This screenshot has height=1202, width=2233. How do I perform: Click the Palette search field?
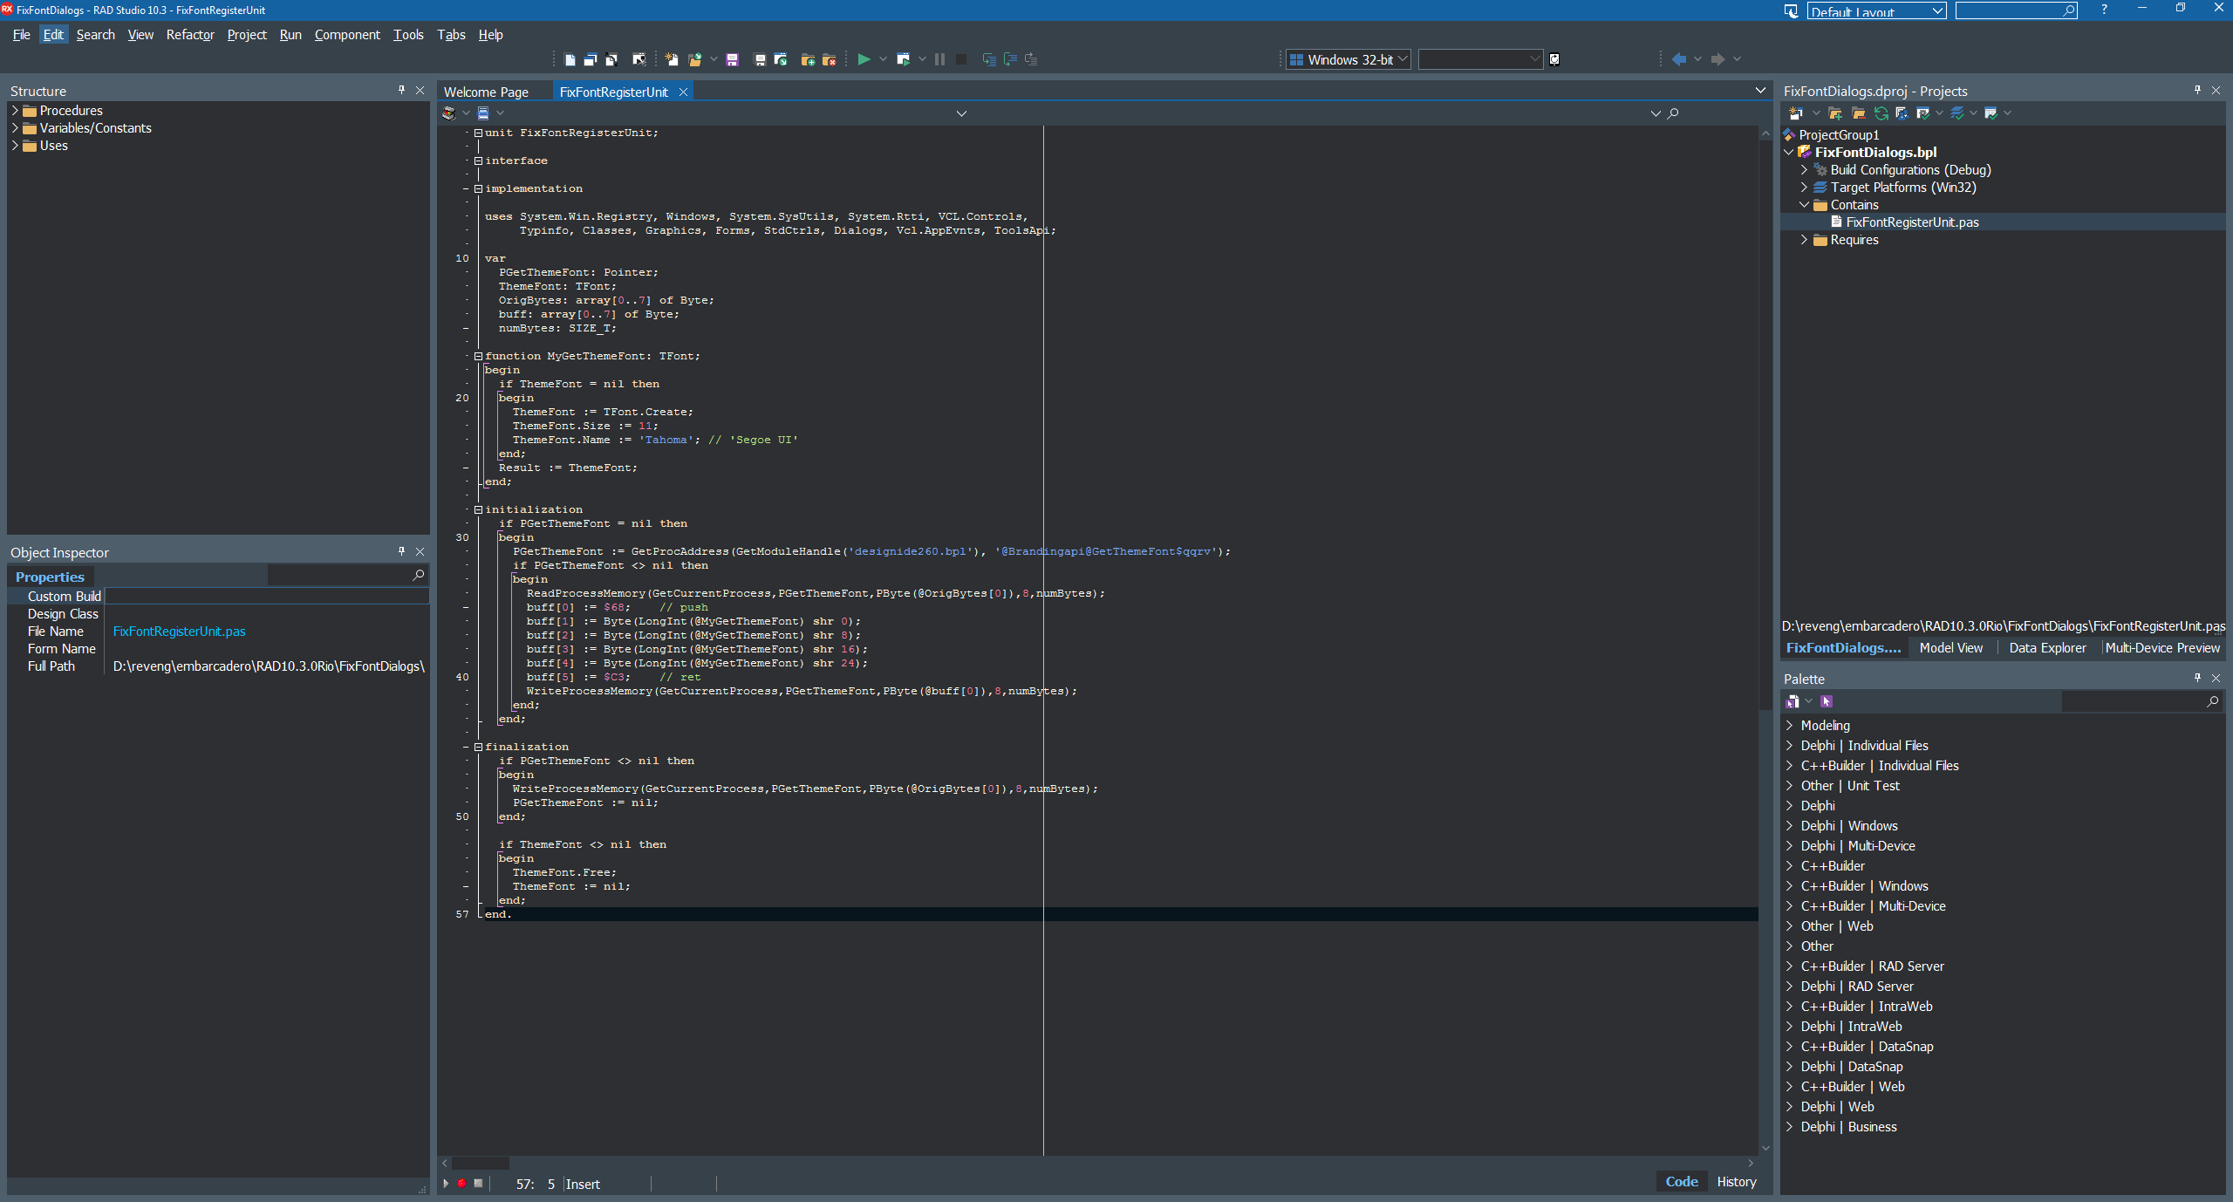click(2141, 701)
